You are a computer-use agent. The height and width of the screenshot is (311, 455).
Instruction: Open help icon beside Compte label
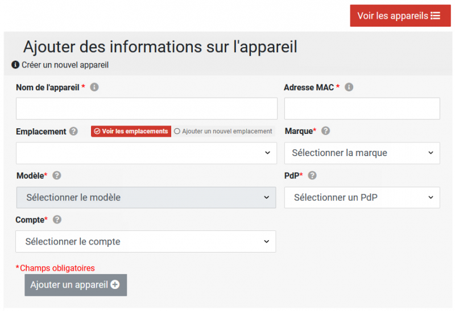click(x=57, y=220)
